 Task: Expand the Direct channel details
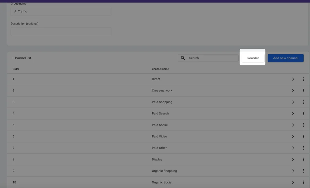point(293,79)
